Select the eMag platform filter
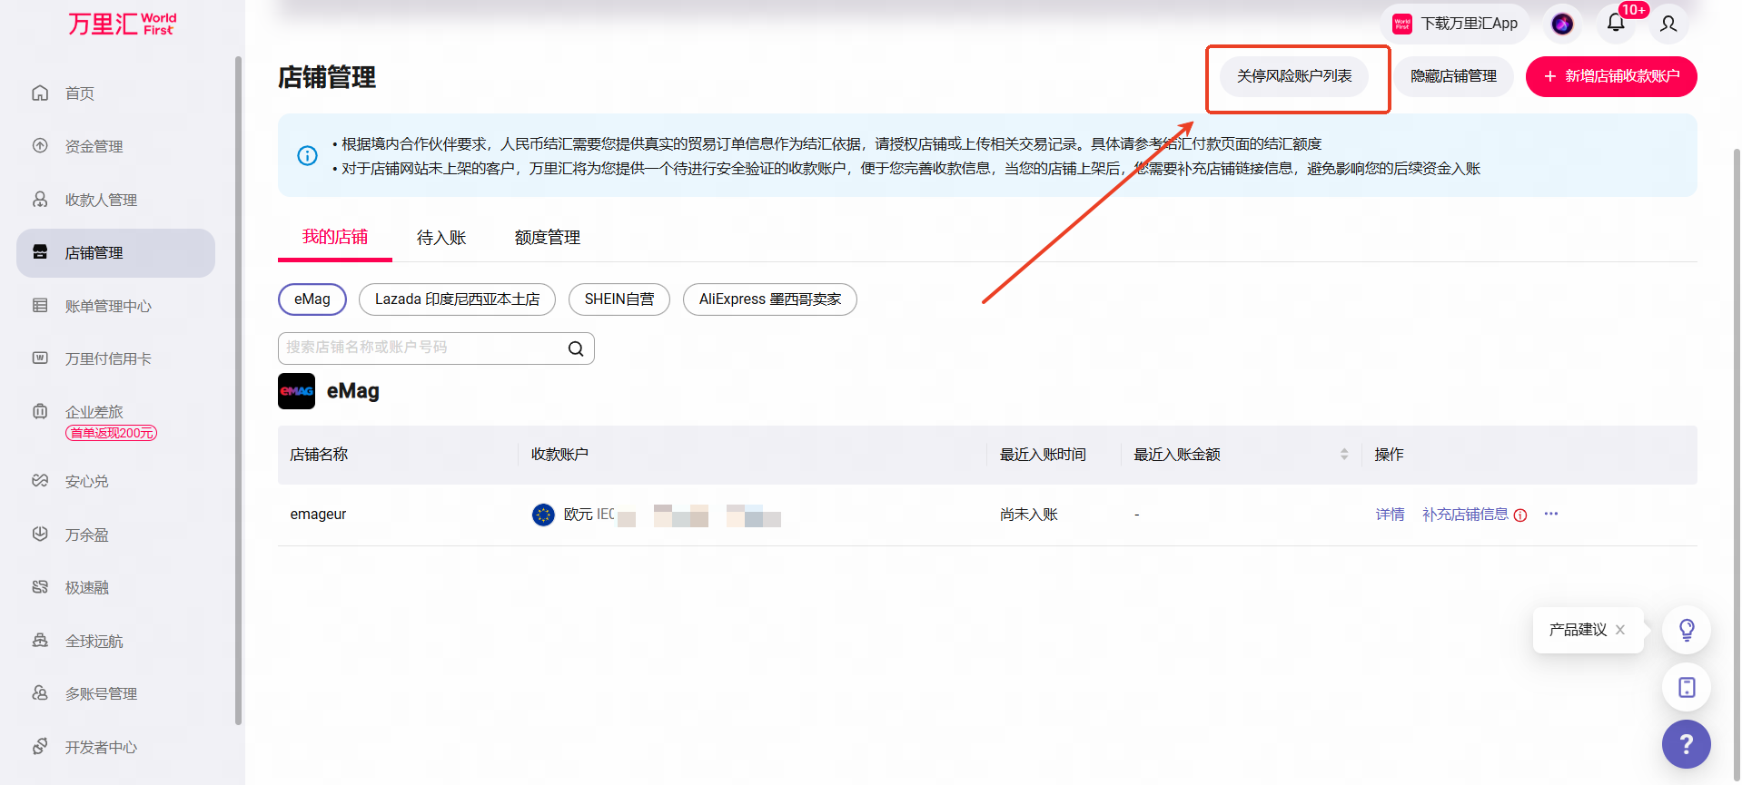The image size is (1742, 785). click(x=312, y=299)
